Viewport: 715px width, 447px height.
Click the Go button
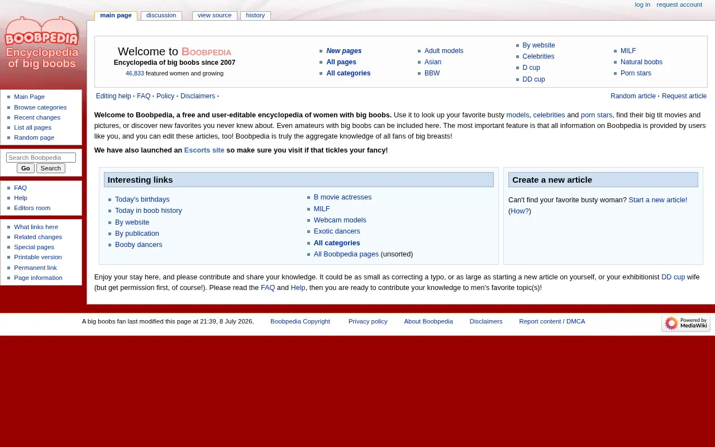(x=26, y=168)
